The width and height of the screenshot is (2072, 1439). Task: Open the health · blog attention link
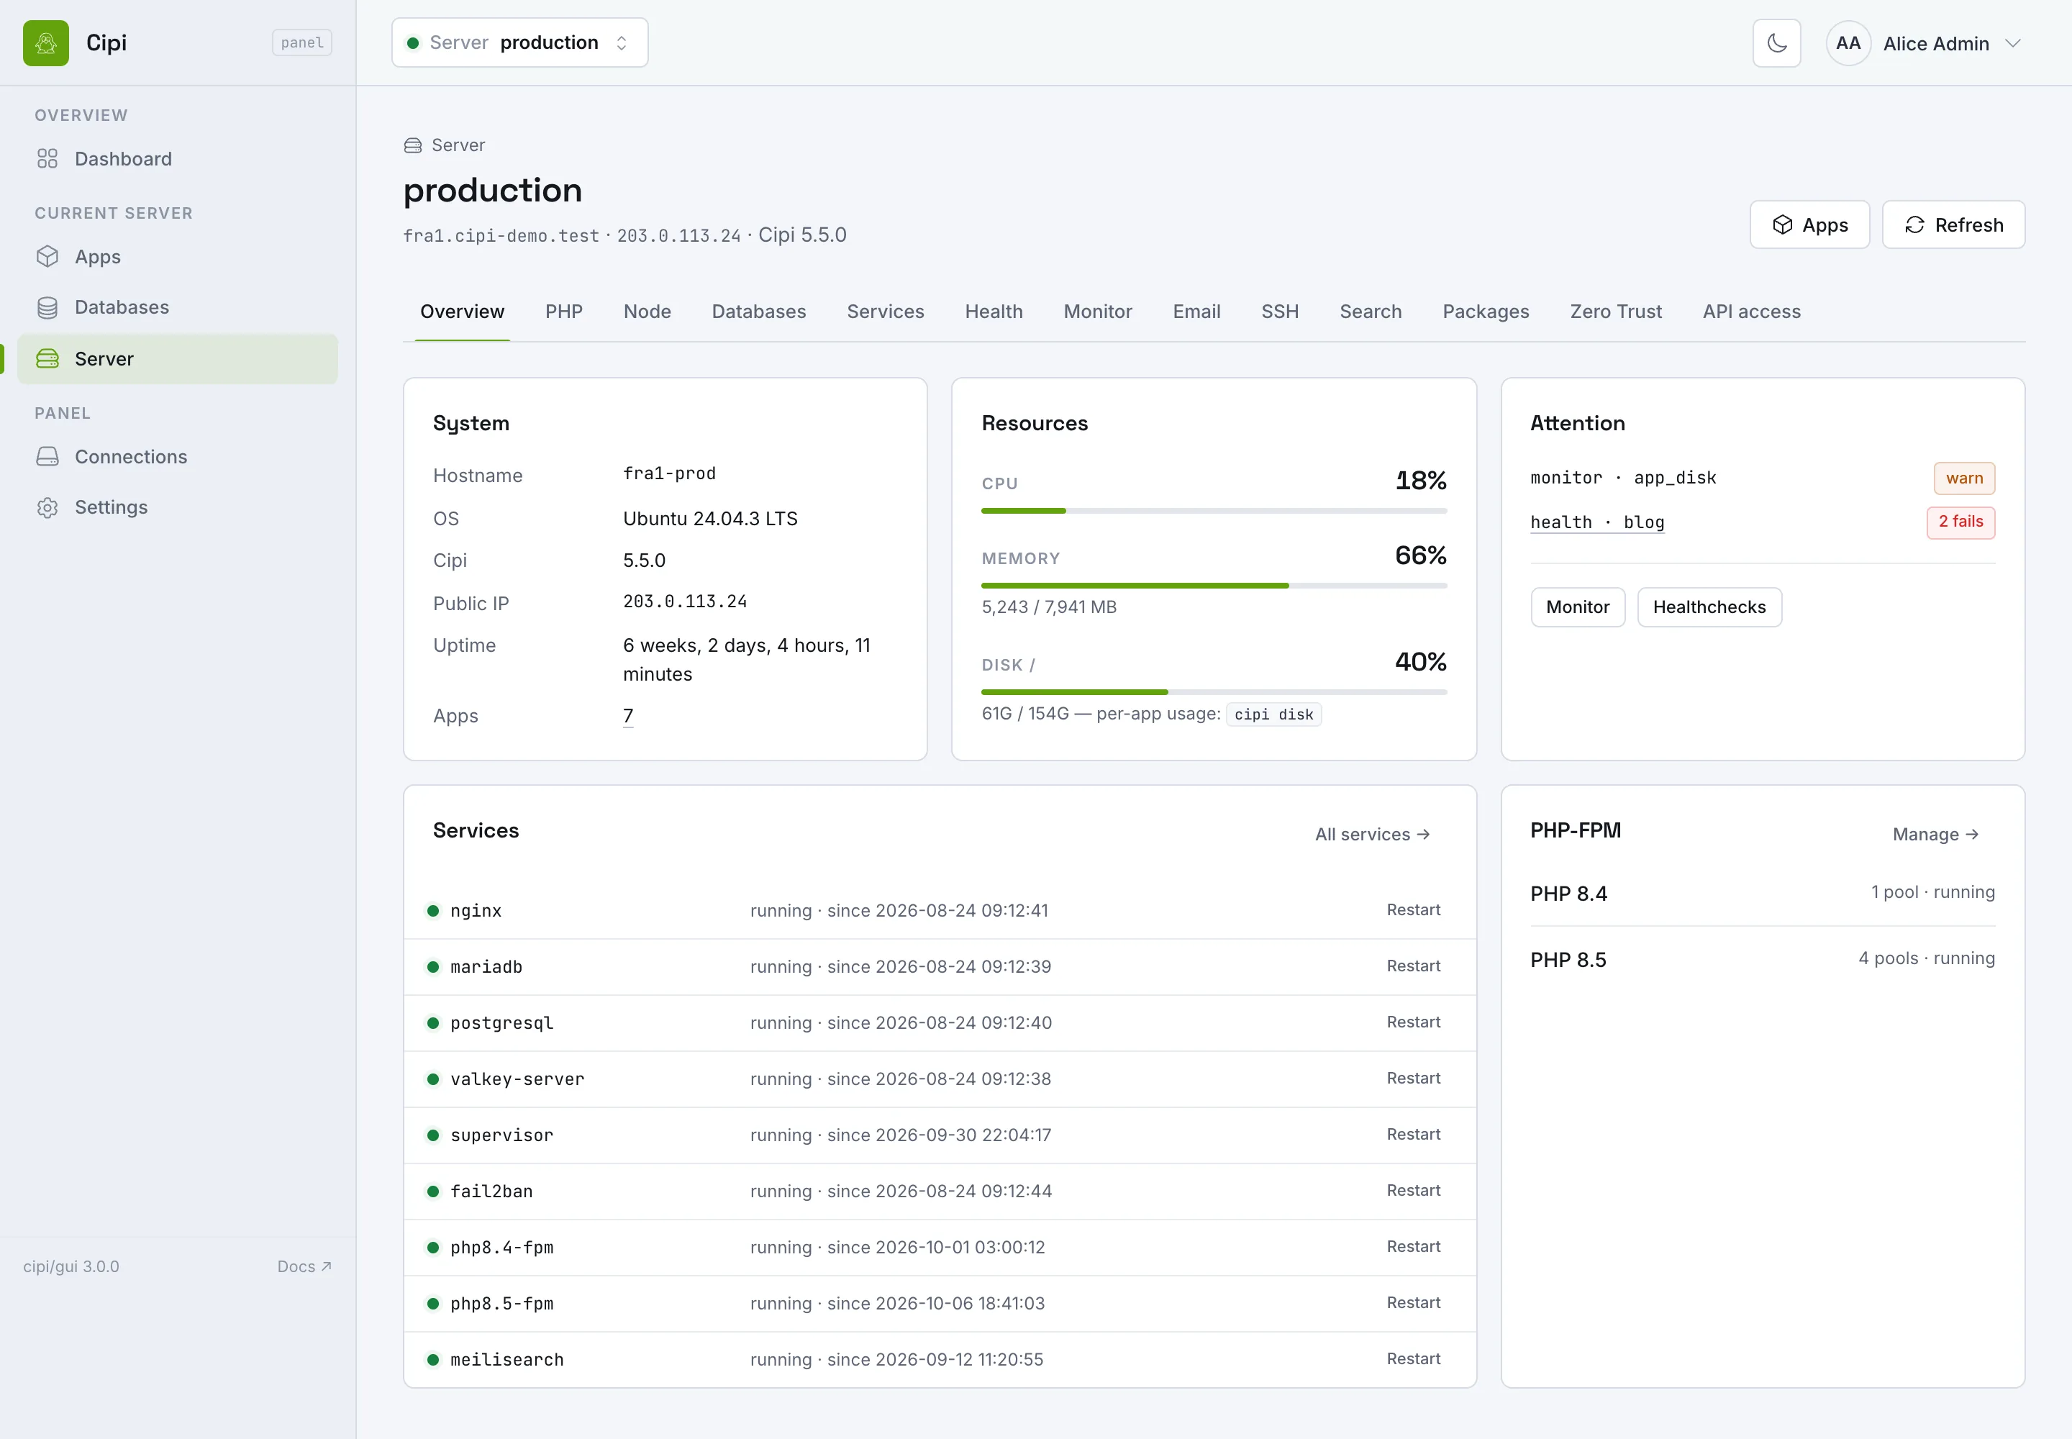coord(1597,522)
